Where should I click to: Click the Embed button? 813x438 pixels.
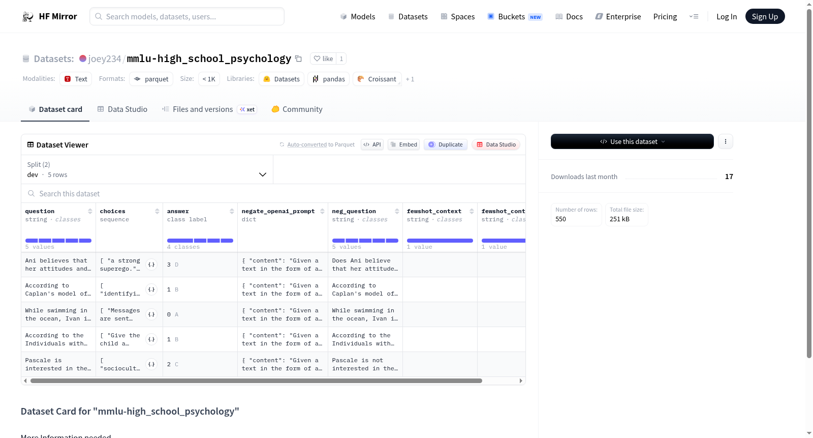click(x=403, y=144)
